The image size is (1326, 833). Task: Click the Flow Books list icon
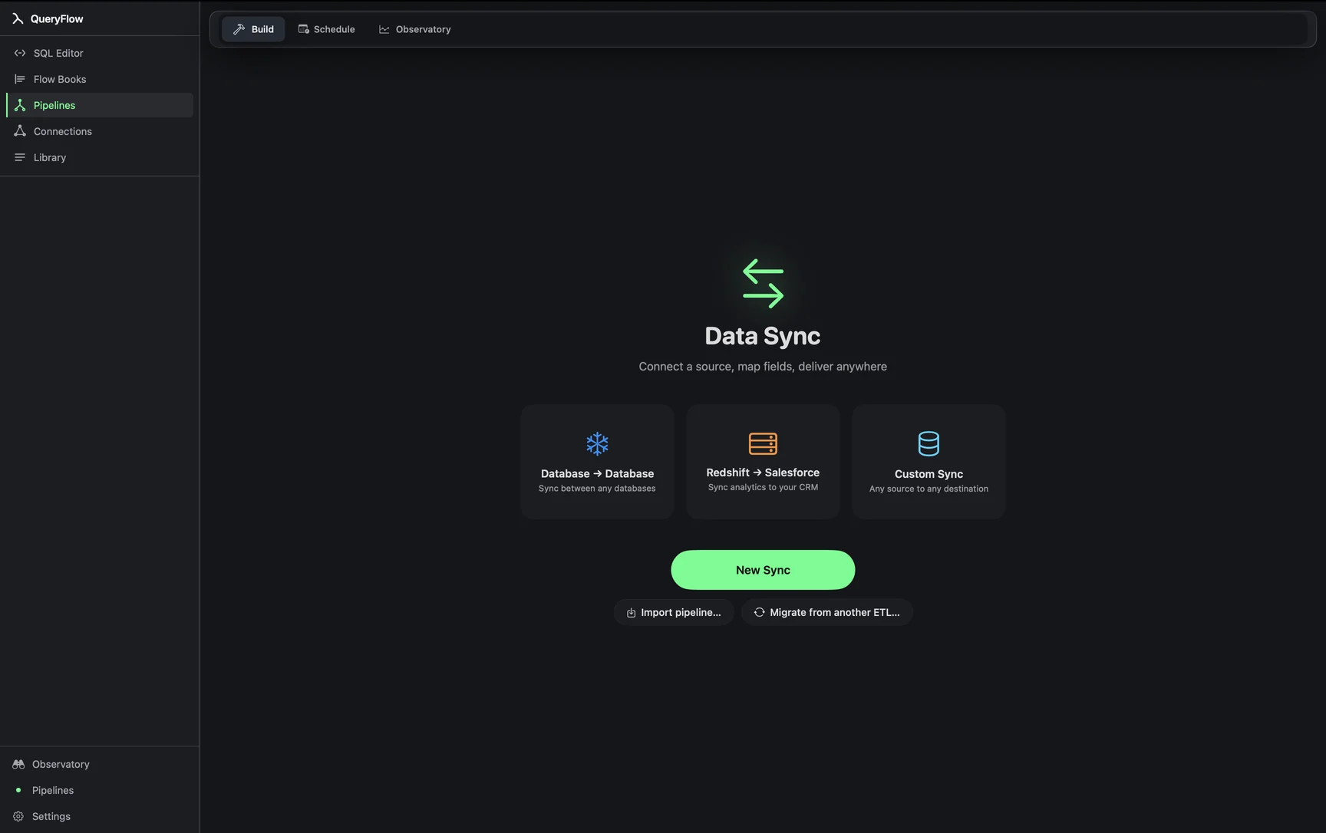(20, 79)
